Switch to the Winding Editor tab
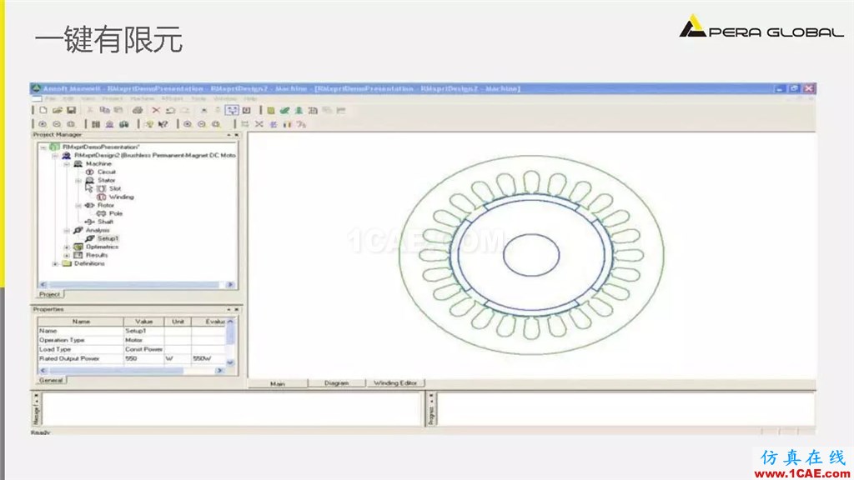This screenshot has height=480, width=854. (395, 383)
